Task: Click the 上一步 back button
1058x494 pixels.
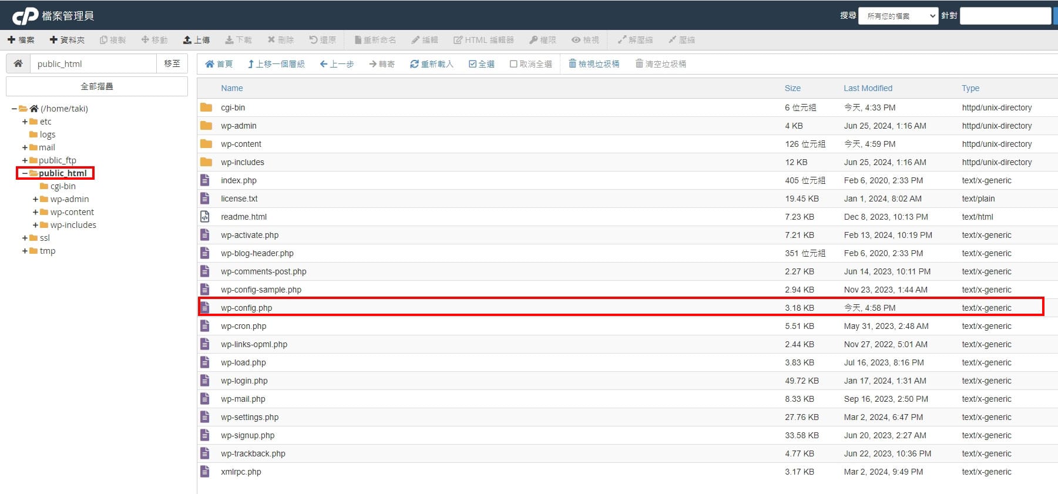Action: [x=337, y=64]
